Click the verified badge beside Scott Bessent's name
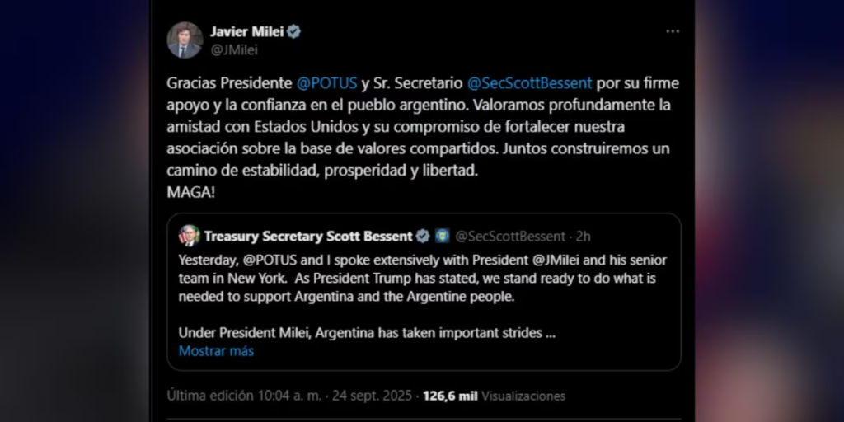The image size is (844, 422). click(x=423, y=237)
